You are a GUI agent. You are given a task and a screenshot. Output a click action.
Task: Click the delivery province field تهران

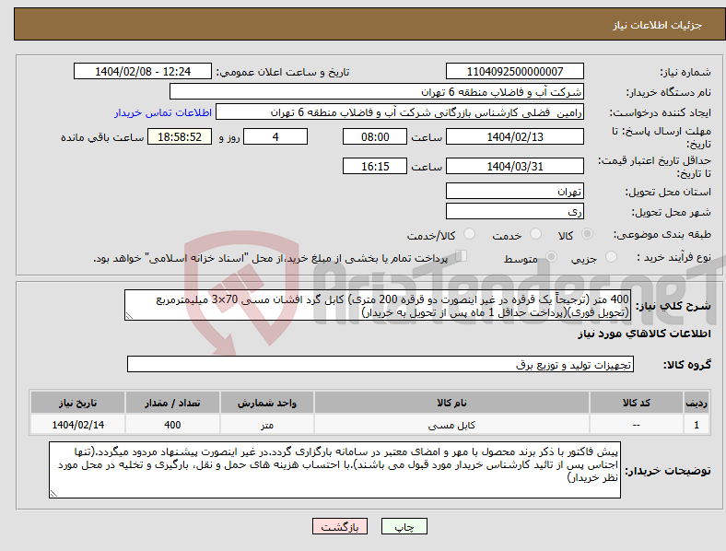point(515,192)
